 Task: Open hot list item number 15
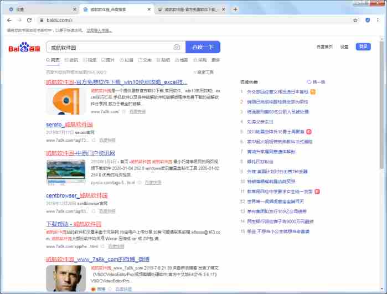tap(278, 231)
